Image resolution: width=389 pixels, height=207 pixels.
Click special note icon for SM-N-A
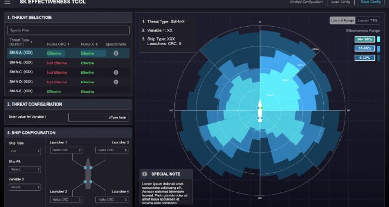coord(116,53)
